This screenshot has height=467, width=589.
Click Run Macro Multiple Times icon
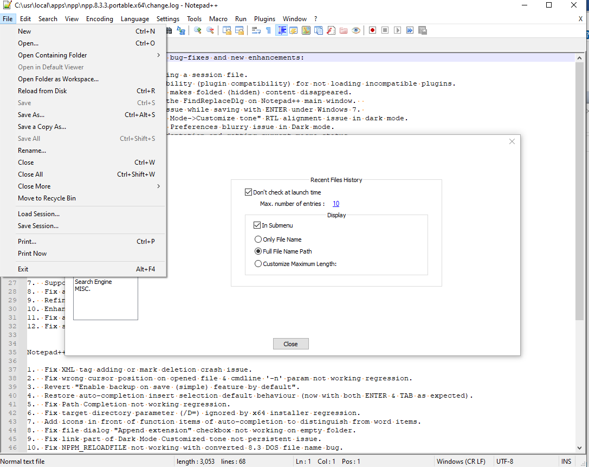point(410,30)
